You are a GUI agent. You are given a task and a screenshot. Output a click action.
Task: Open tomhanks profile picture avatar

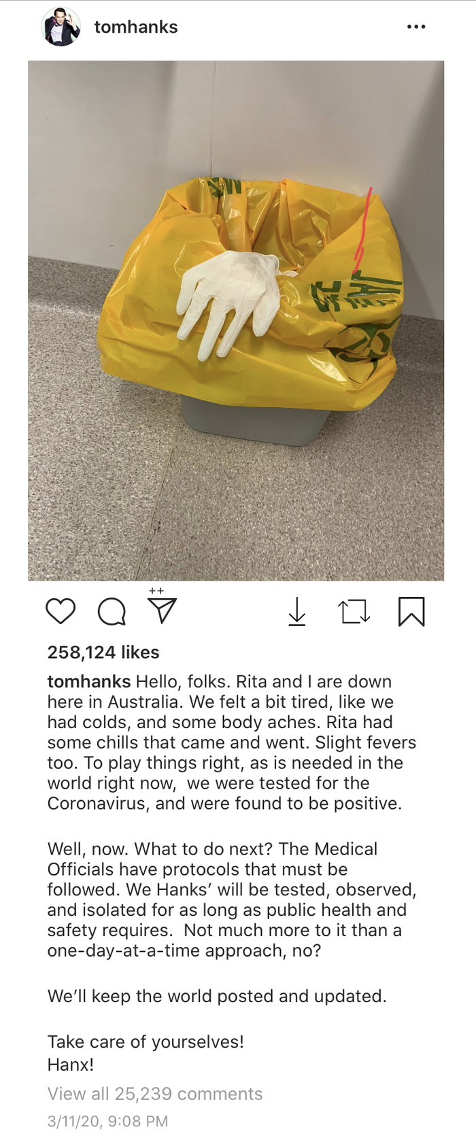(x=61, y=27)
